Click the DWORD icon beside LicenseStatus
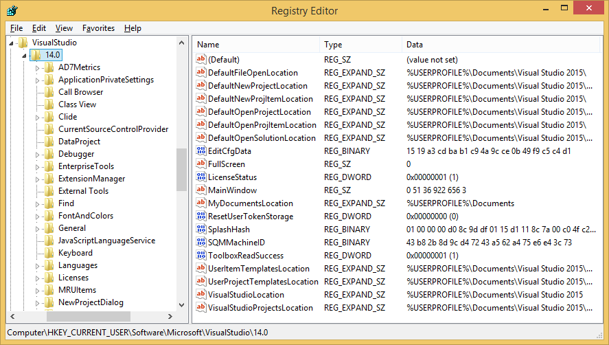 coord(200,177)
